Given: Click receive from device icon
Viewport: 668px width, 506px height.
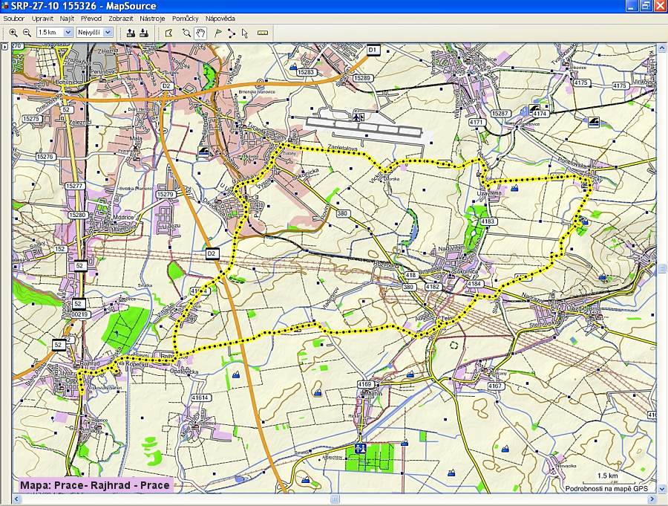Looking at the screenshot, I should (143, 33).
